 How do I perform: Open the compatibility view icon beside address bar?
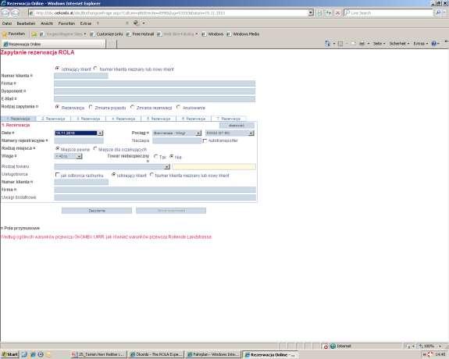point(319,13)
